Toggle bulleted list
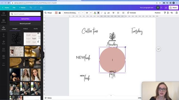Screen dimensions: 179x100 pyautogui.click(x=118, y=13)
